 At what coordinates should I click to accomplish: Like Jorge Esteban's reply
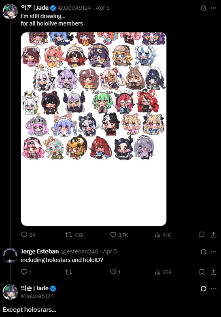(115, 272)
